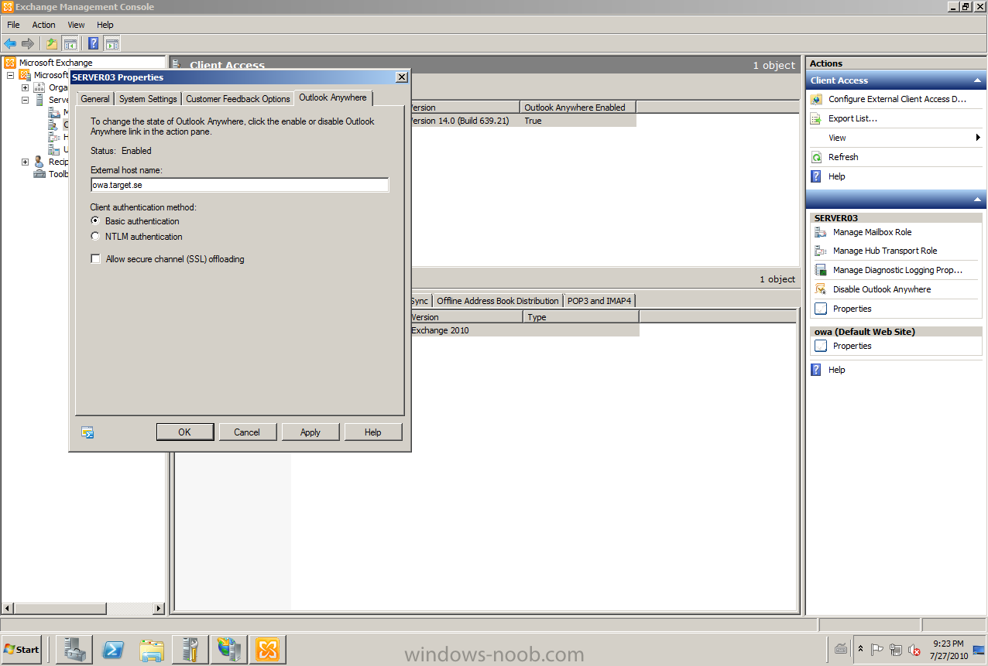Screen dimensions: 988x666
Task: Click Exchange Management Console taskbar icon
Action: pos(268,649)
